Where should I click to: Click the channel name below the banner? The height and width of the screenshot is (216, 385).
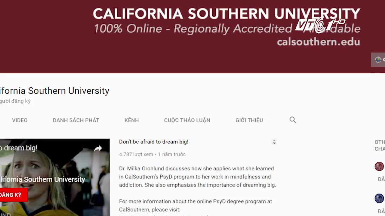[54, 91]
